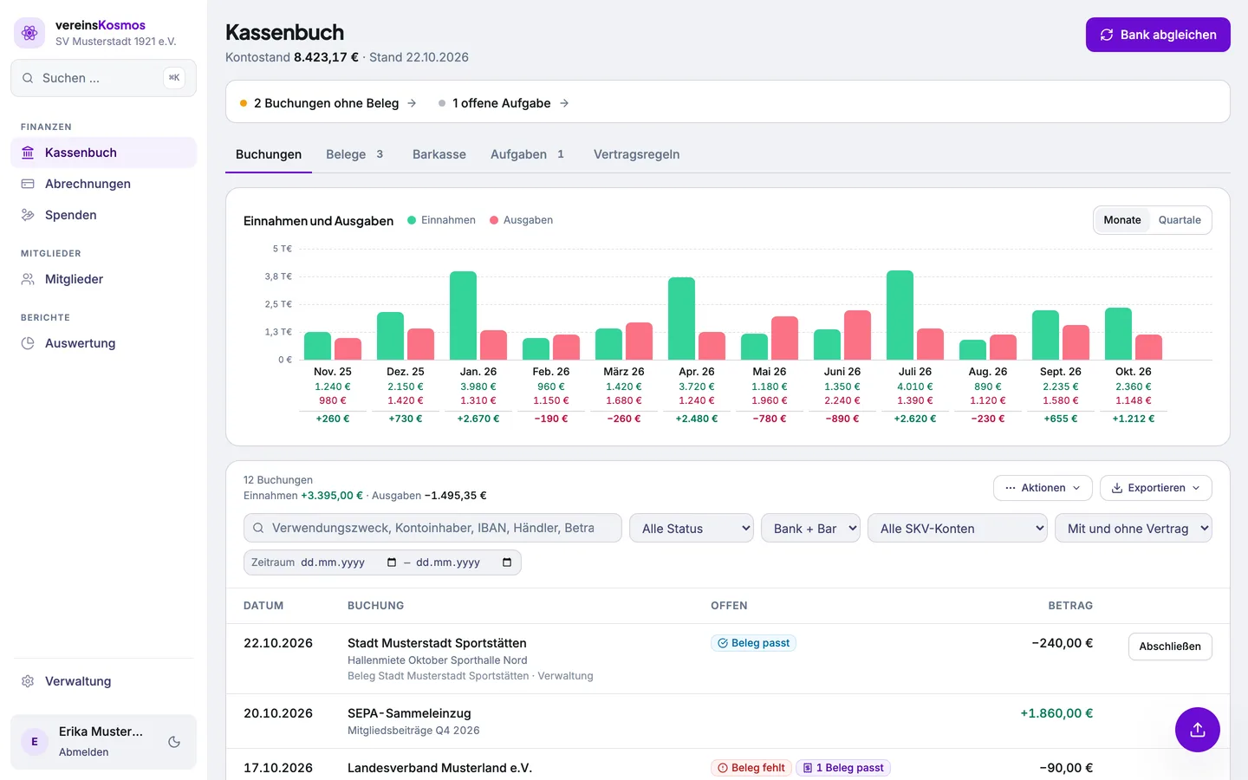Click Abschließen for Stadt Musterstadt Sportstätten

pos(1170,647)
